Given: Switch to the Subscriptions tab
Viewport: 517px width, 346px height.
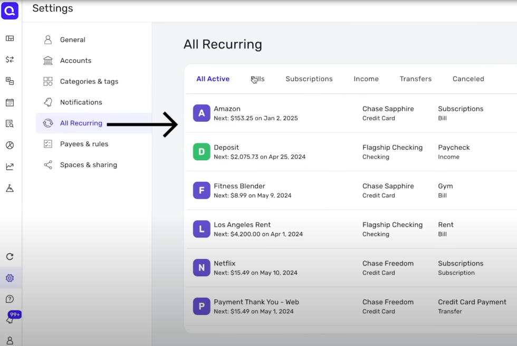Looking at the screenshot, I should (x=309, y=79).
